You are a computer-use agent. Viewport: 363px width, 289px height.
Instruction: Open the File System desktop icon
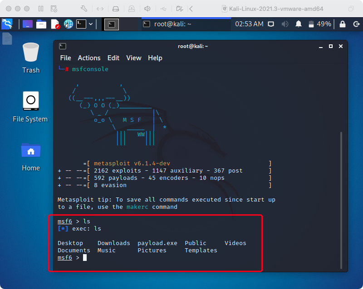pos(30,107)
